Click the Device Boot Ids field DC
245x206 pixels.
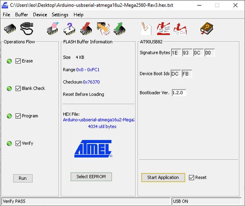pyautogui.click(x=176, y=73)
